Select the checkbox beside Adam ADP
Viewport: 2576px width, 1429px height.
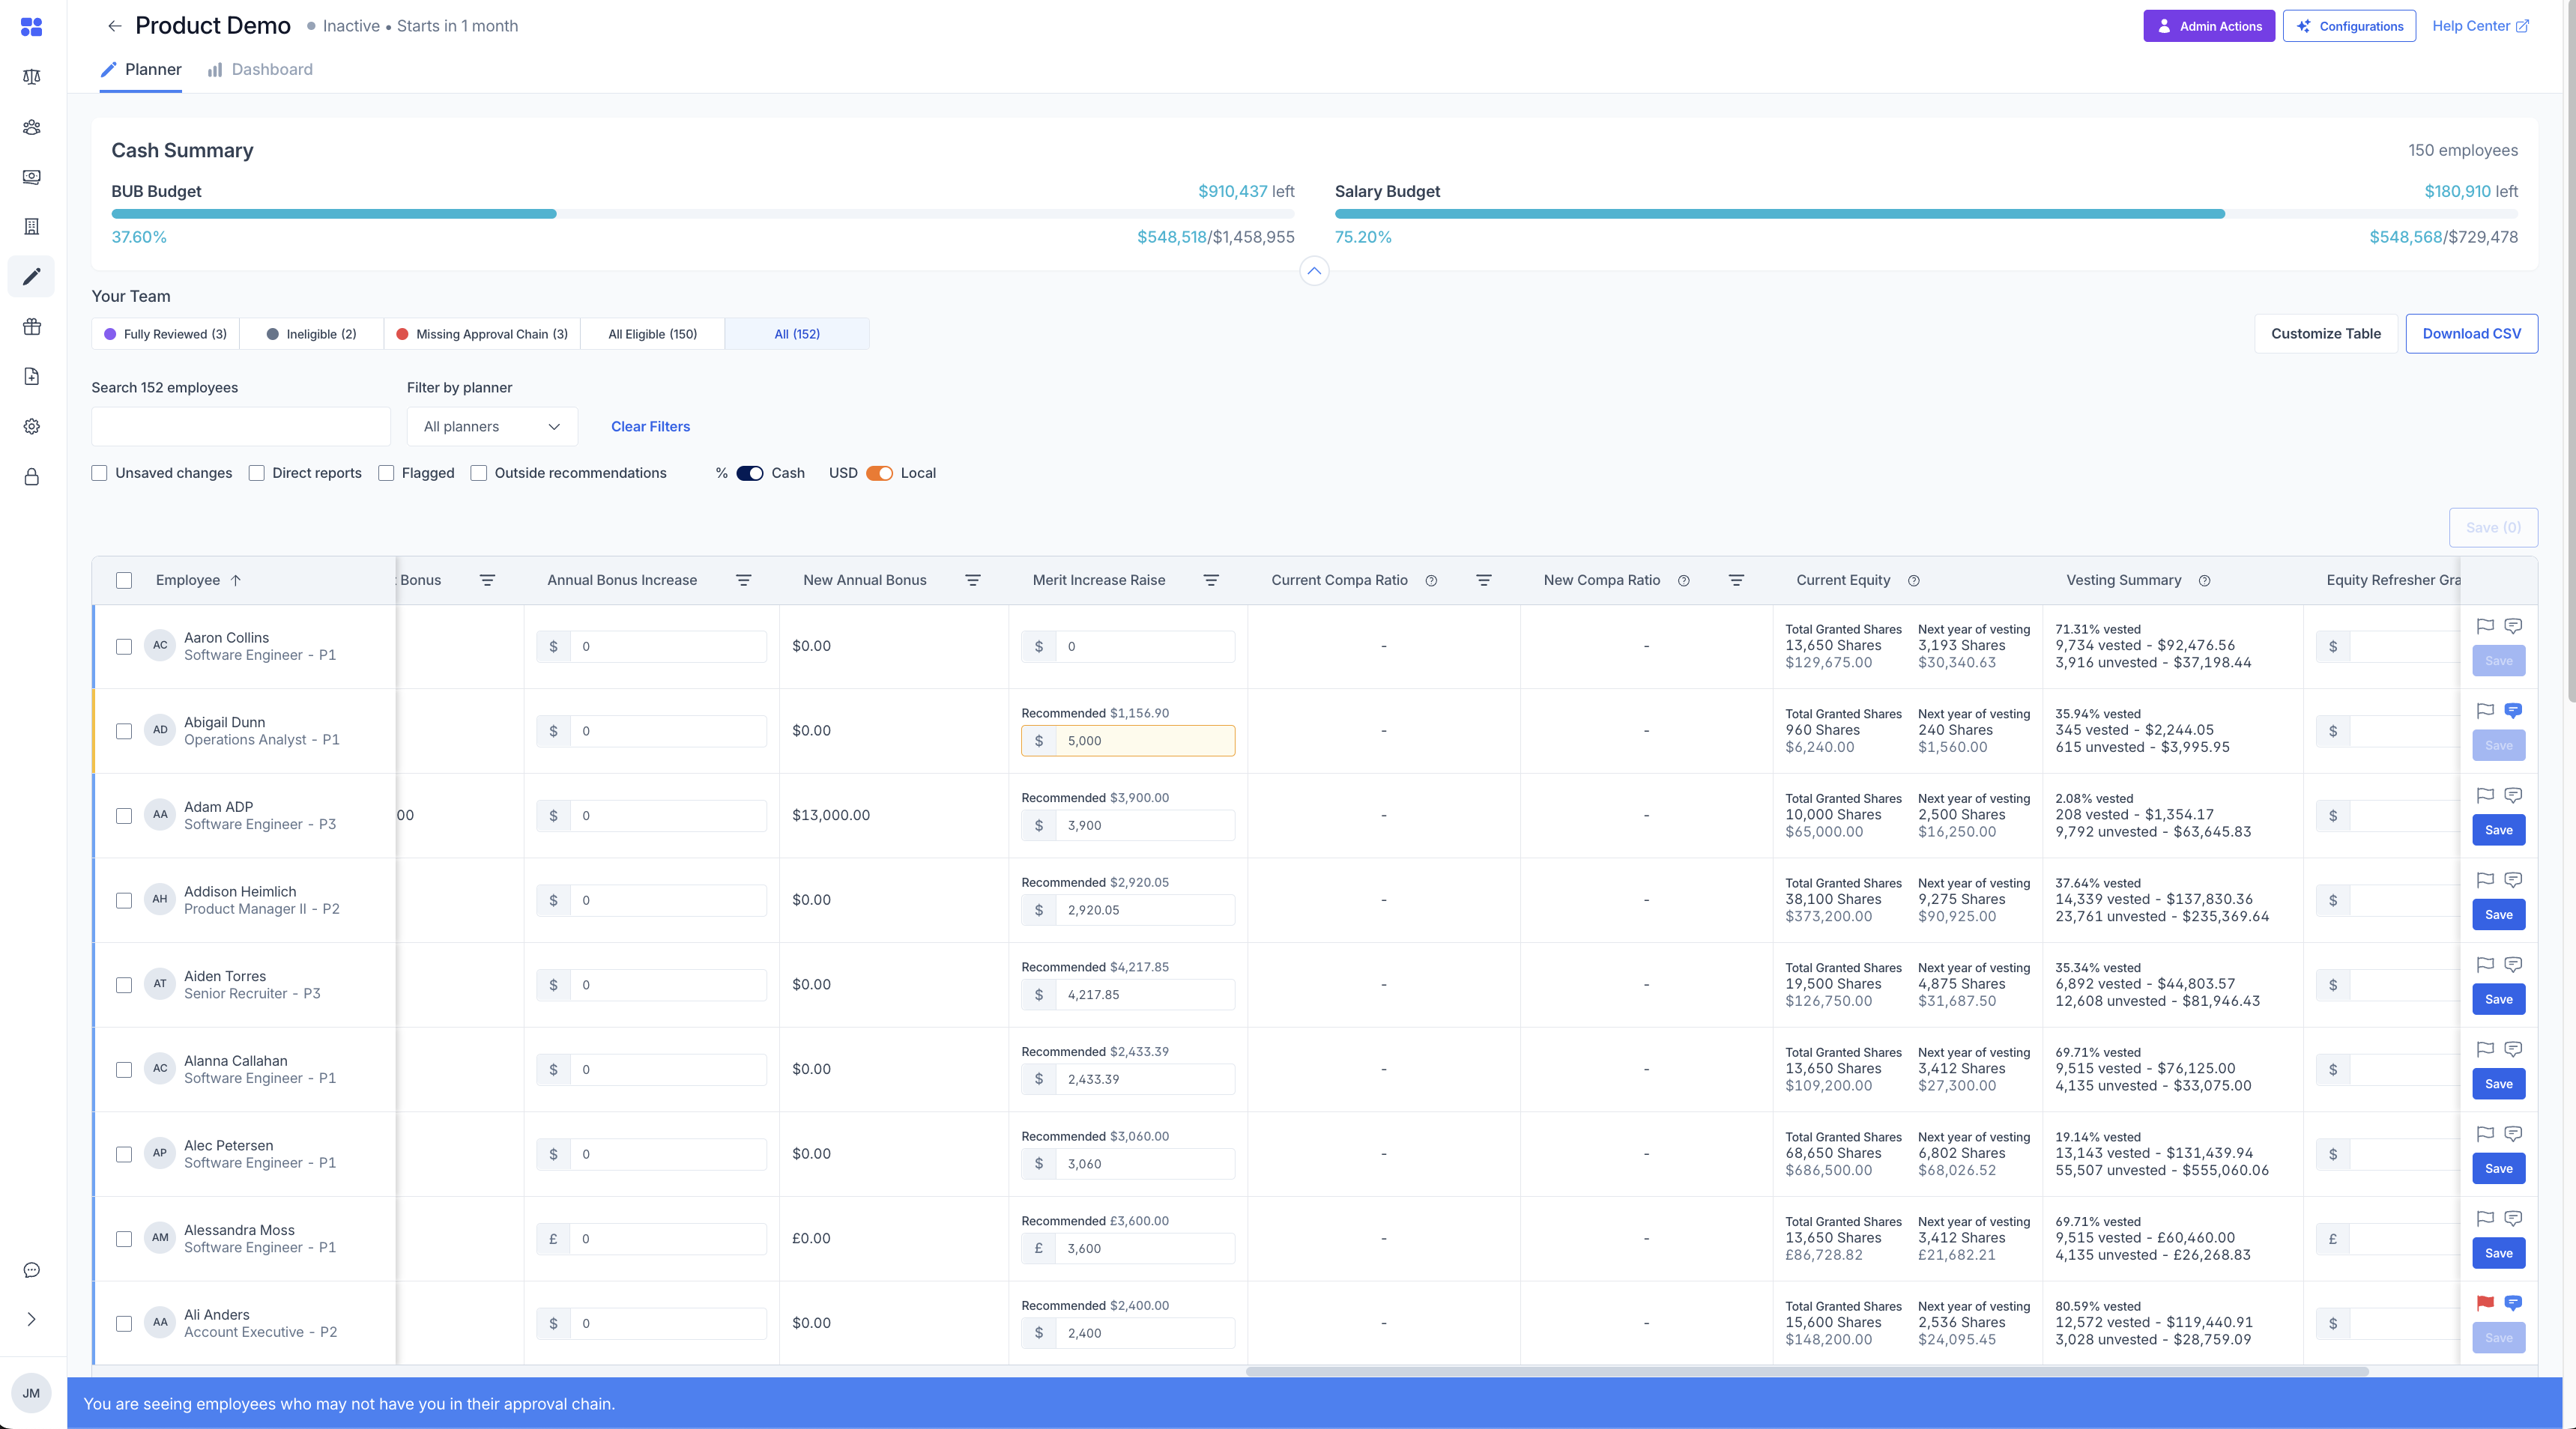coord(124,816)
